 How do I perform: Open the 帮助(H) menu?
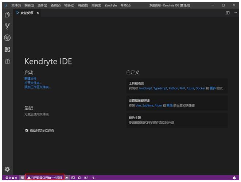tap(125, 5)
